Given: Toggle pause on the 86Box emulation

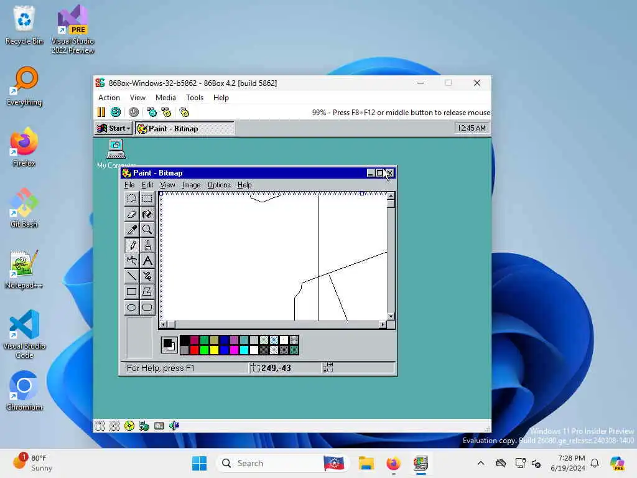Looking at the screenshot, I should pyautogui.click(x=101, y=112).
